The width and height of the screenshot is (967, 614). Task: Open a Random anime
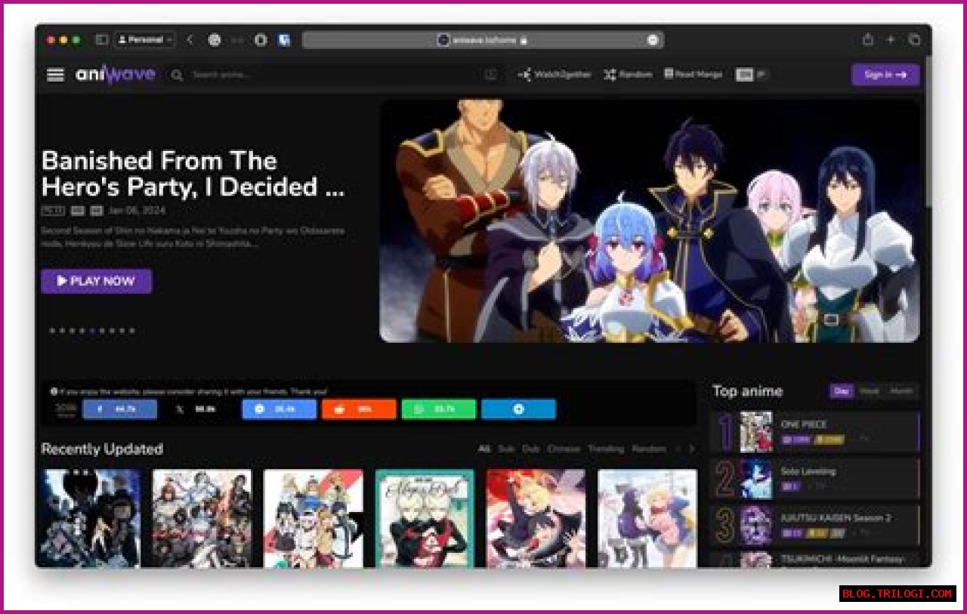(627, 75)
